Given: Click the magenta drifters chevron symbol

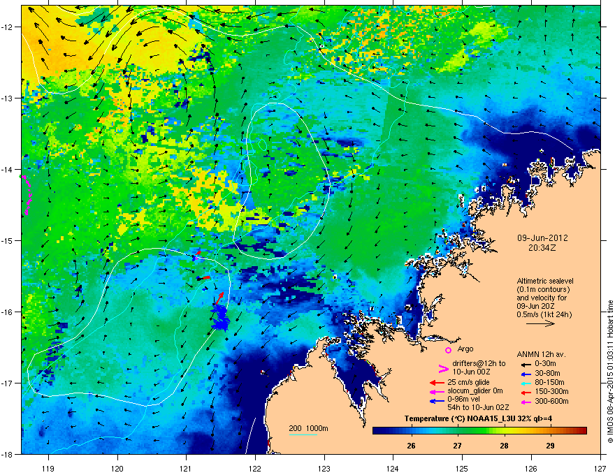Looking at the screenshot, I should tap(443, 369).
